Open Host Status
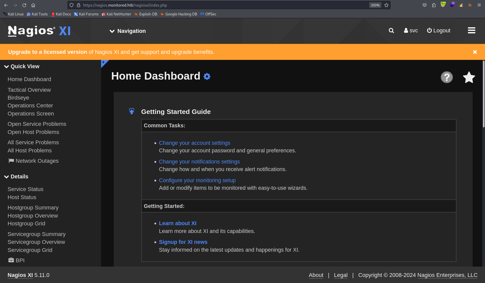 (x=22, y=197)
